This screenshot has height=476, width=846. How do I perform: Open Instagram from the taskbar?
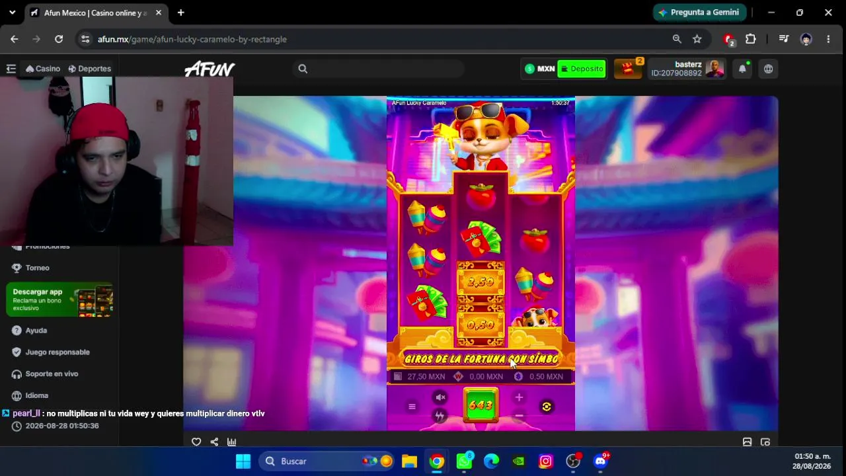pyautogui.click(x=546, y=461)
